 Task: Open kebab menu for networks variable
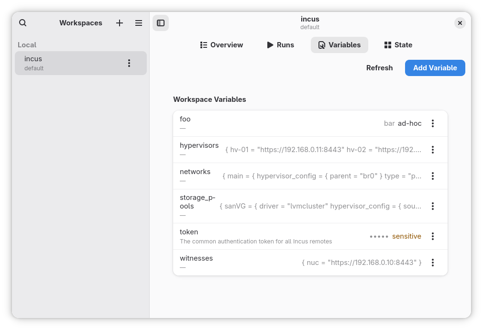pos(433,176)
